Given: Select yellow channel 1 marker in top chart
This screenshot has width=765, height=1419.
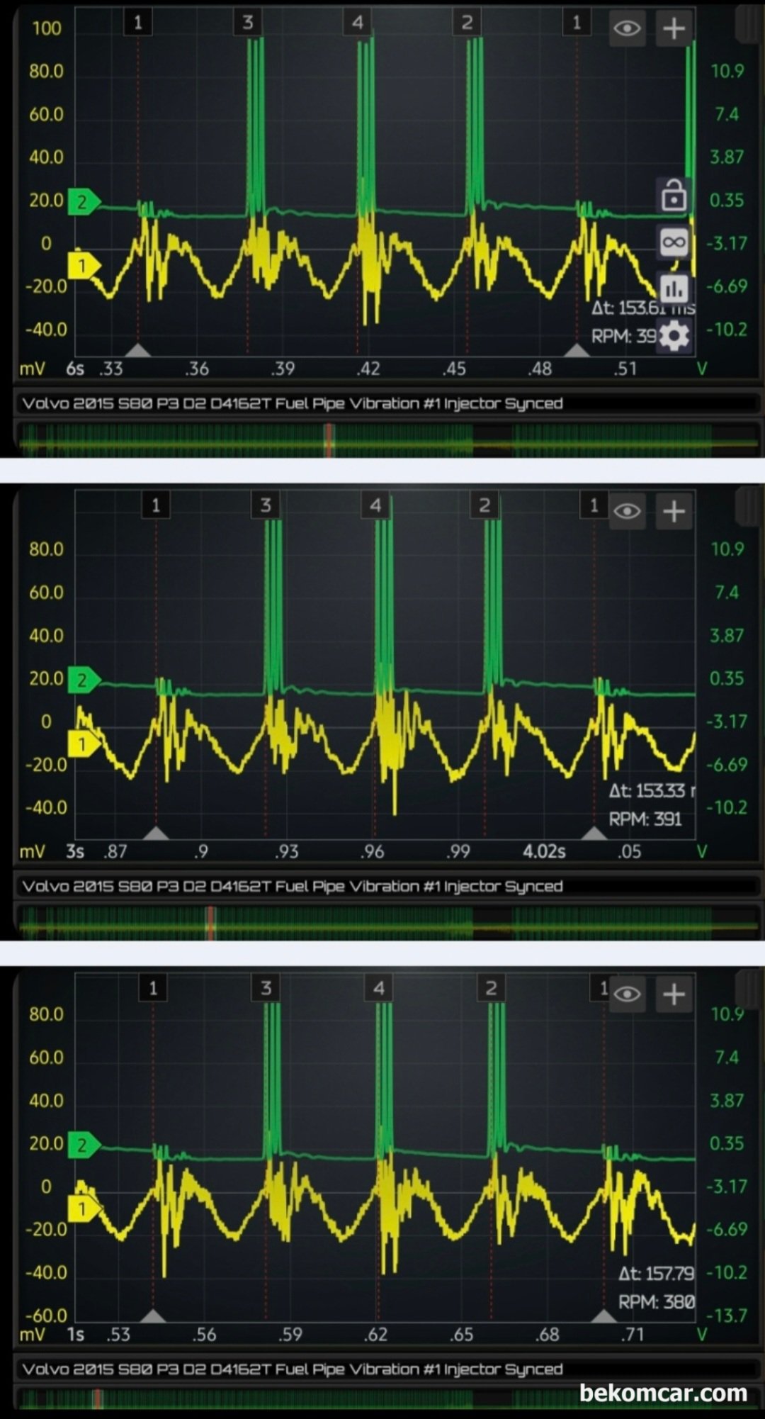Looking at the screenshot, I should 83,266.
